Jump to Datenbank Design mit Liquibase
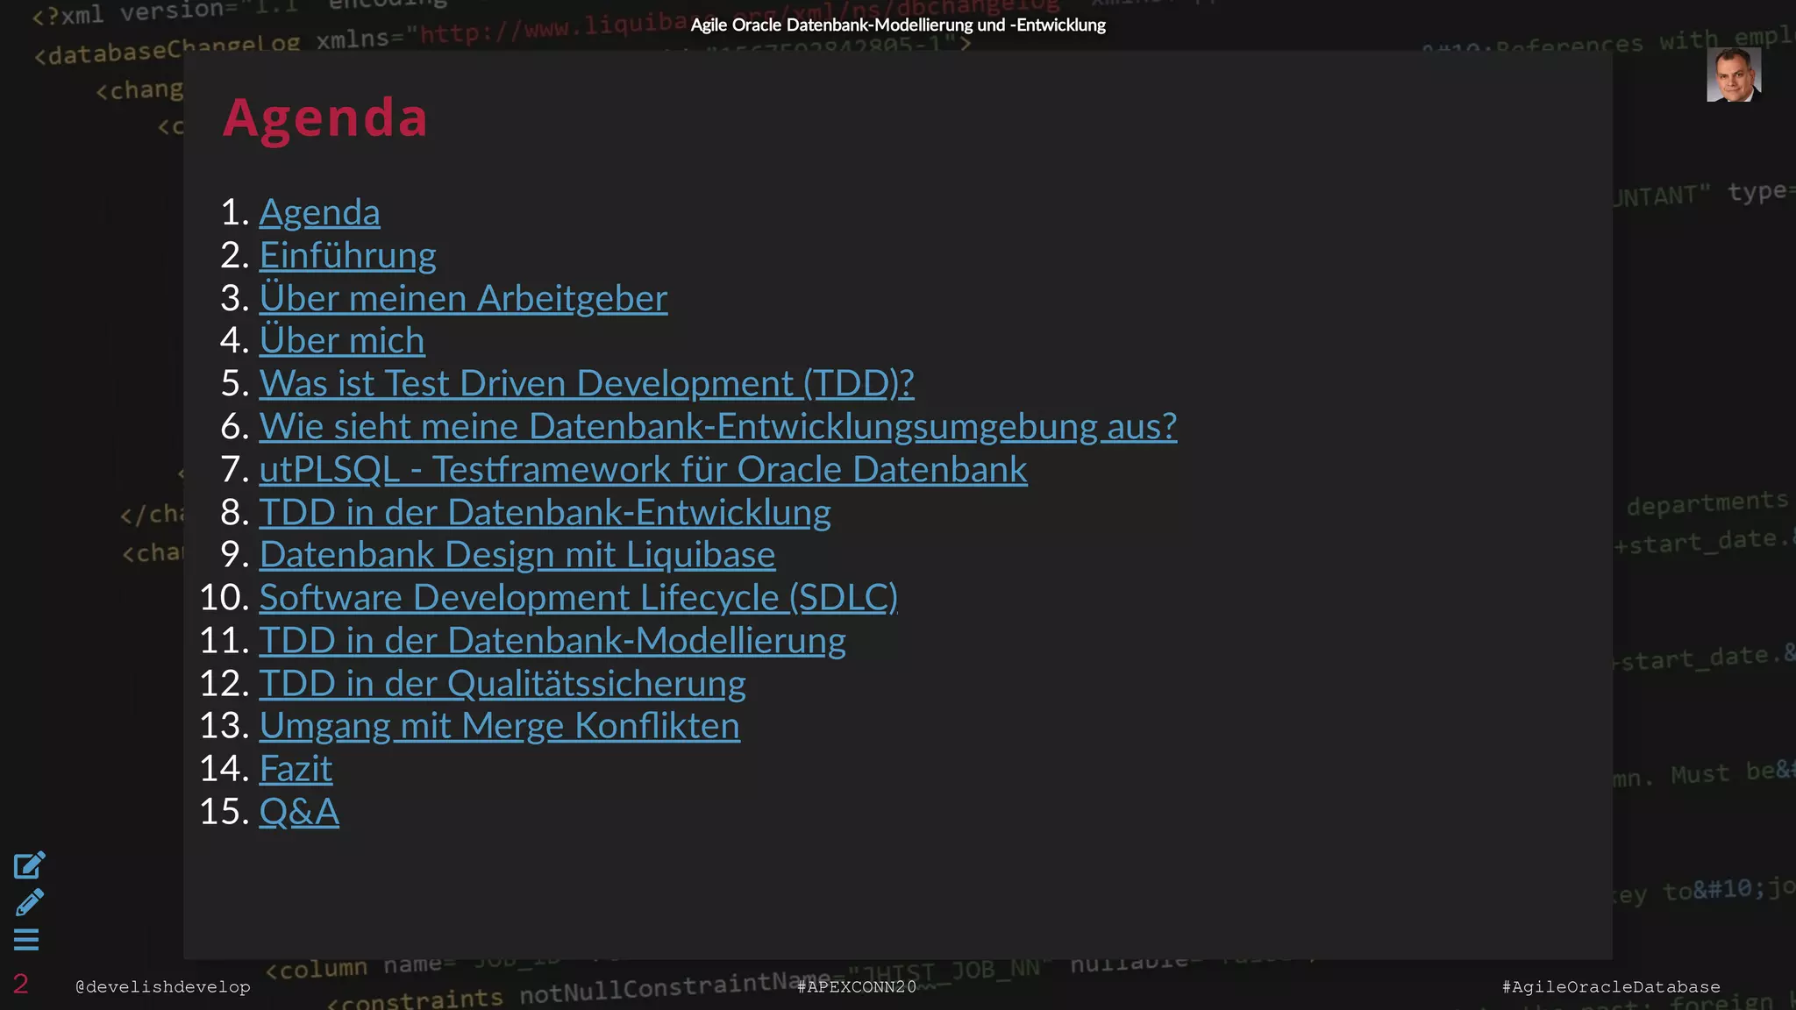This screenshot has height=1010, width=1796. 517,555
